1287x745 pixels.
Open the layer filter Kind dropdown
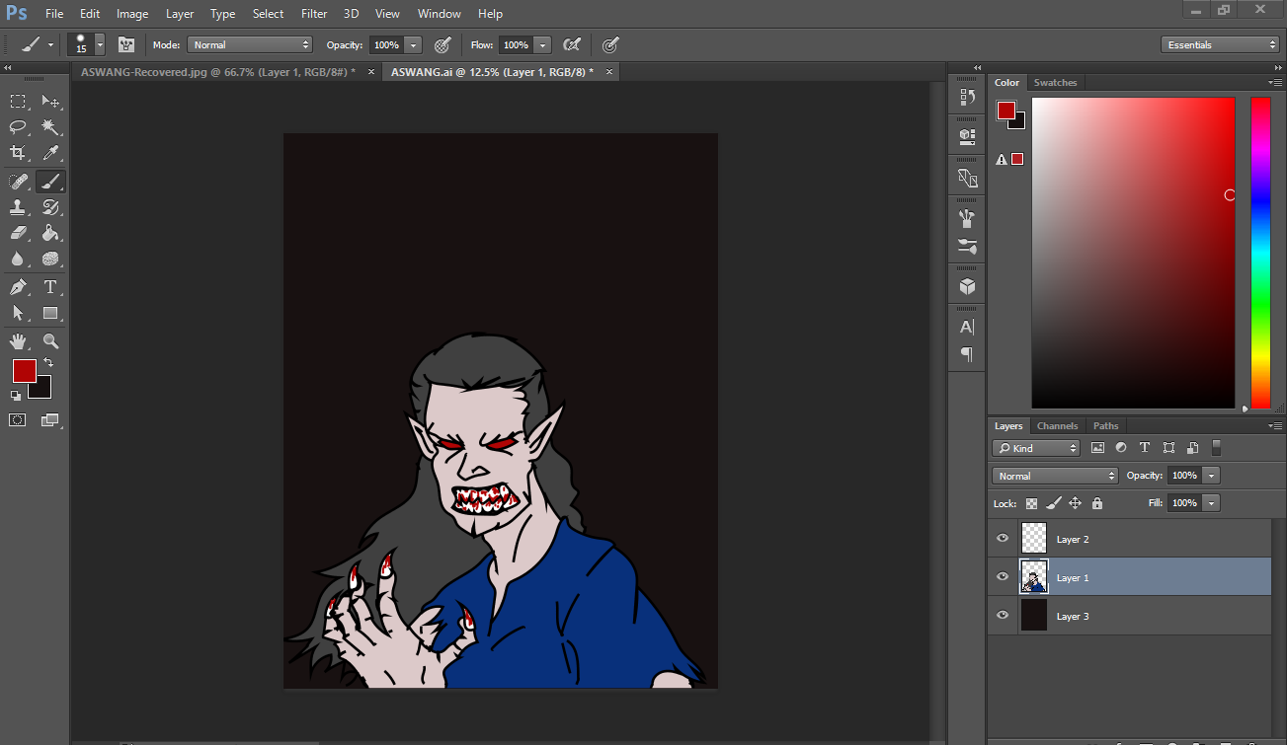[x=1036, y=448]
